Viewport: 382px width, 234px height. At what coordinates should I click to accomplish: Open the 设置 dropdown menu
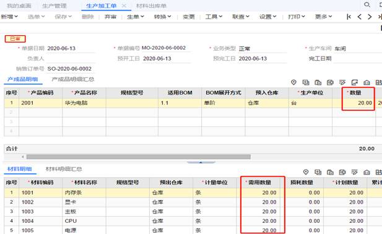(x=267, y=17)
